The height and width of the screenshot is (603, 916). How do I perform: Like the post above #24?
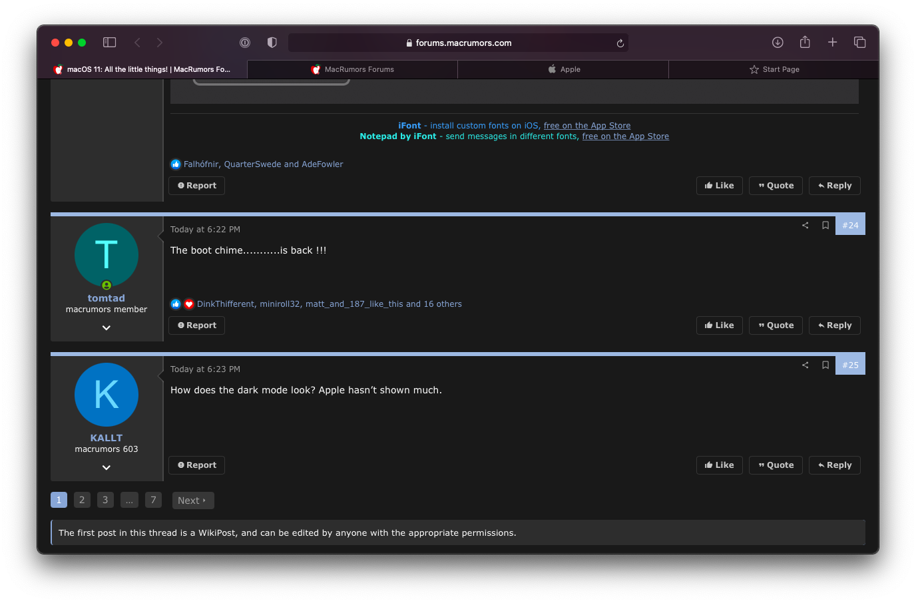pyautogui.click(x=720, y=186)
